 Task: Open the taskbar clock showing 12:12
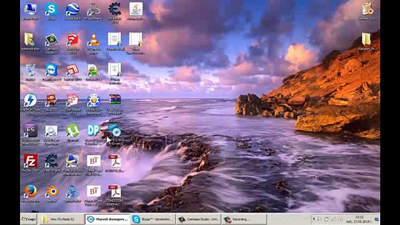pyautogui.click(x=359, y=219)
